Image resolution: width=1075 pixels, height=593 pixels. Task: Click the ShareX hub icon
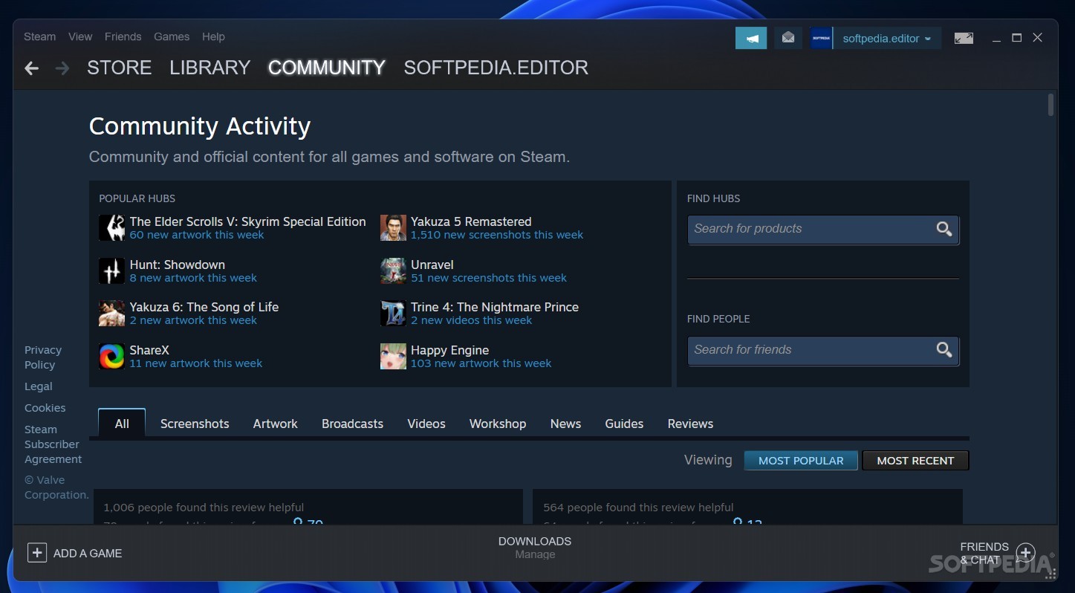[x=112, y=356]
